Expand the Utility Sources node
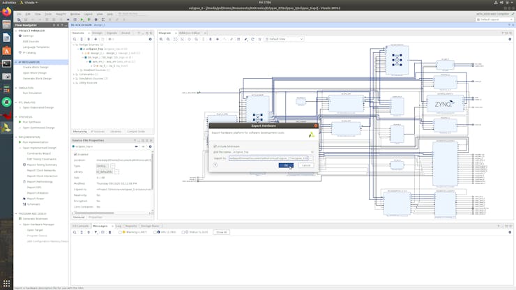516x290 pixels. [74, 83]
